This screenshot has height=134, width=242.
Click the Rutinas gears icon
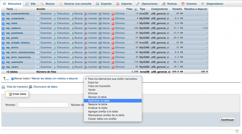click(164, 4)
